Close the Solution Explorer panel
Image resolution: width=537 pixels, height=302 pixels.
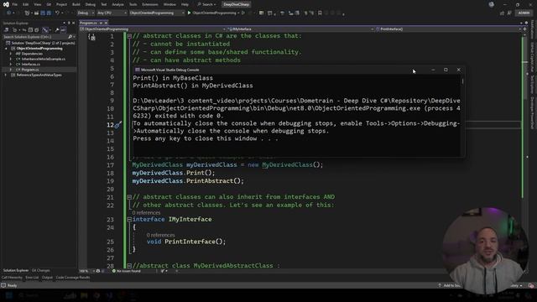coord(73,23)
